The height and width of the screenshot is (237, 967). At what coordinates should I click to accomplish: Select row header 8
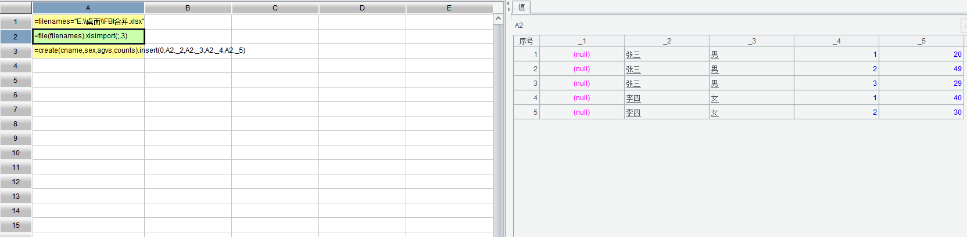pyautogui.click(x=16, y=123)
